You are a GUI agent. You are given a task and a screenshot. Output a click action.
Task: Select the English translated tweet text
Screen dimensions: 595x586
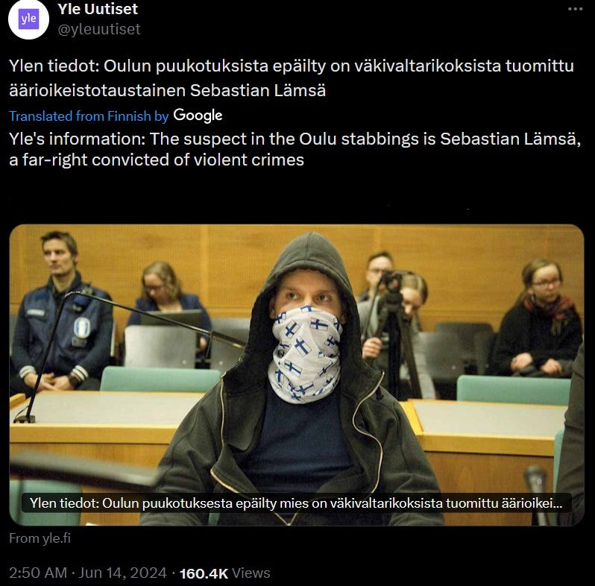pyautogui.click(x=295, y=149)
